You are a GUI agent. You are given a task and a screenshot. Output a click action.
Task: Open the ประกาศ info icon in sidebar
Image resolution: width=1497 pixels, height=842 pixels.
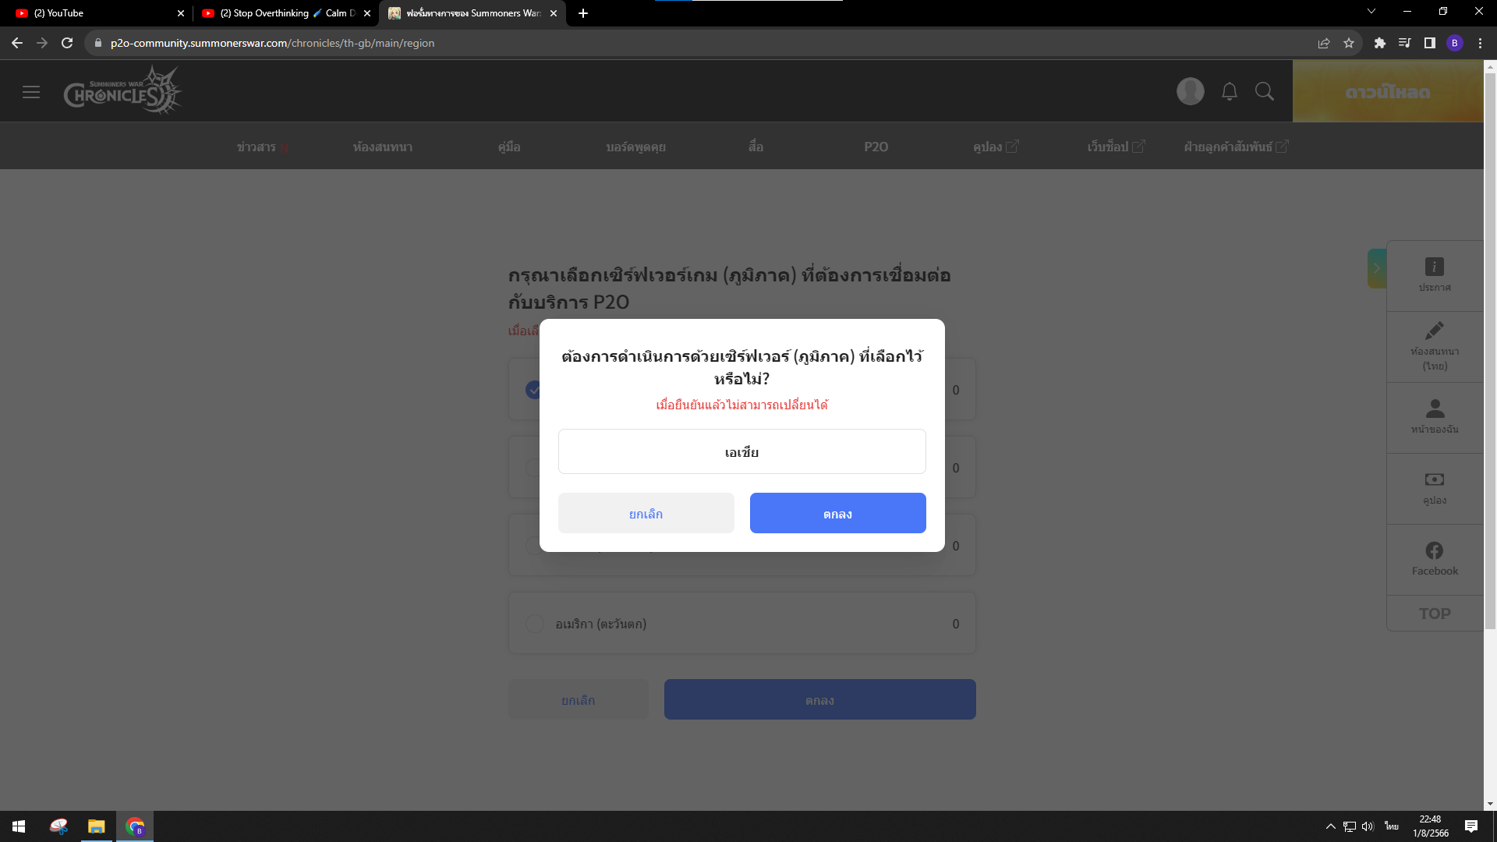tap(1435, 267)
